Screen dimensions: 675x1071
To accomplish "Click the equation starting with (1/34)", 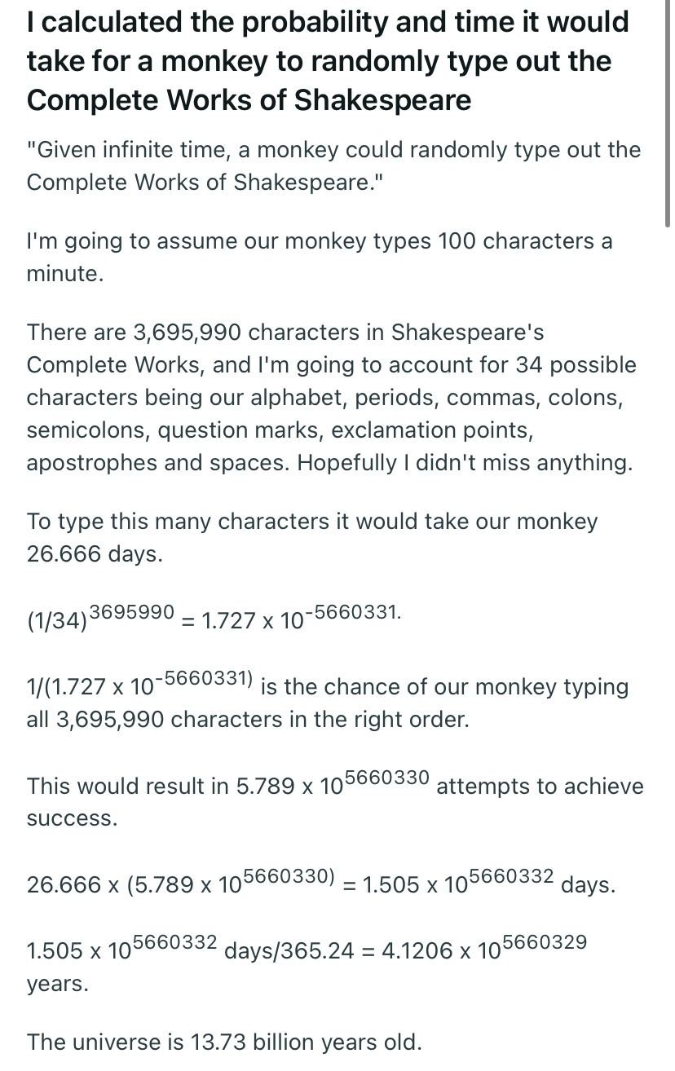I will pos(214,619).
